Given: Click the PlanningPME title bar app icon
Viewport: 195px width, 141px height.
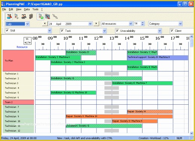Looking at the screenshot, I should click(x=3, y=4).
